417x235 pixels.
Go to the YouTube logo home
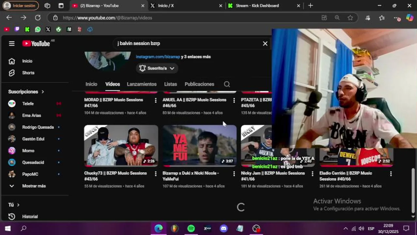[x=36, y=43]
